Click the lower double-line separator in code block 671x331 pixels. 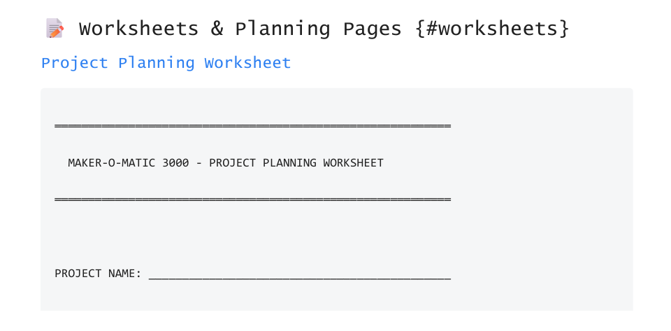[x=252, y=199]
